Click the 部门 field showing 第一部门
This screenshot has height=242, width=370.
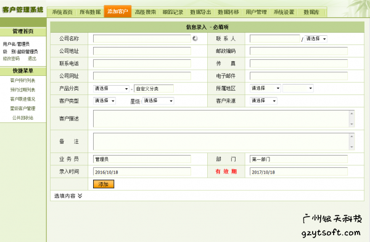coord(298,159)
